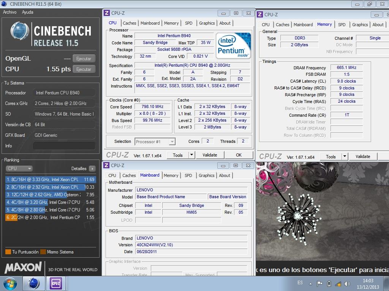Image resolution: width=389 pixels, height=291 pixels.
Task: Click taskbar clock 14:03
Action: coord(368,281)
